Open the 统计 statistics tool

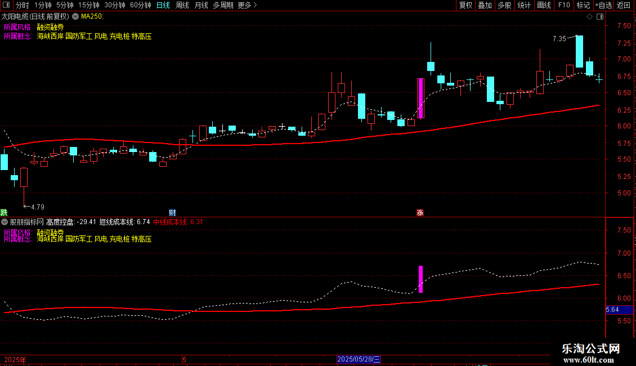[524, 5]
